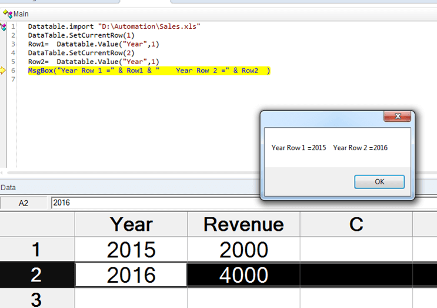Viewport: 437px width, 308px height.
Task: Select the Revenue column header
Action: pyautogui.click(x=243, y=224)
